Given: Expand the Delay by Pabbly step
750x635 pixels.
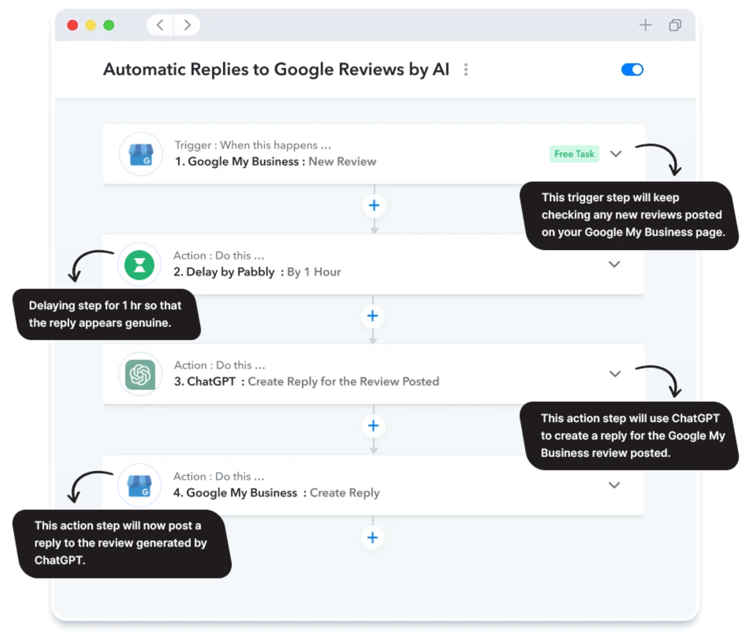Looking at the screenshot, I should [614, 264].
